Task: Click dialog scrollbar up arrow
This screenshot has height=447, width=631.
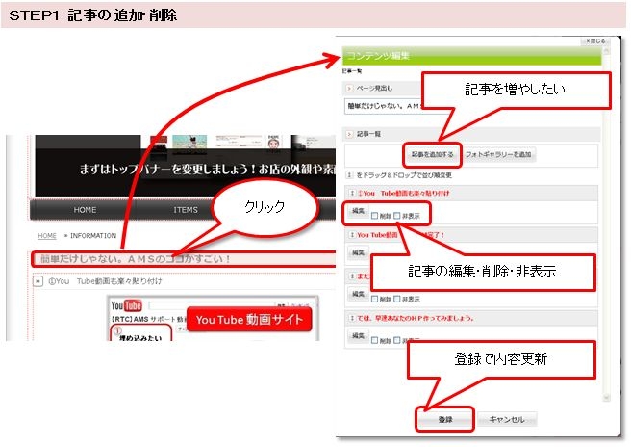Action: 606,51
